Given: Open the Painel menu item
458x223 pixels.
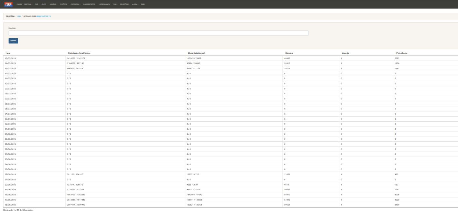Looking at the screenshot, I should pyautogui.click(x=19, y=4).
